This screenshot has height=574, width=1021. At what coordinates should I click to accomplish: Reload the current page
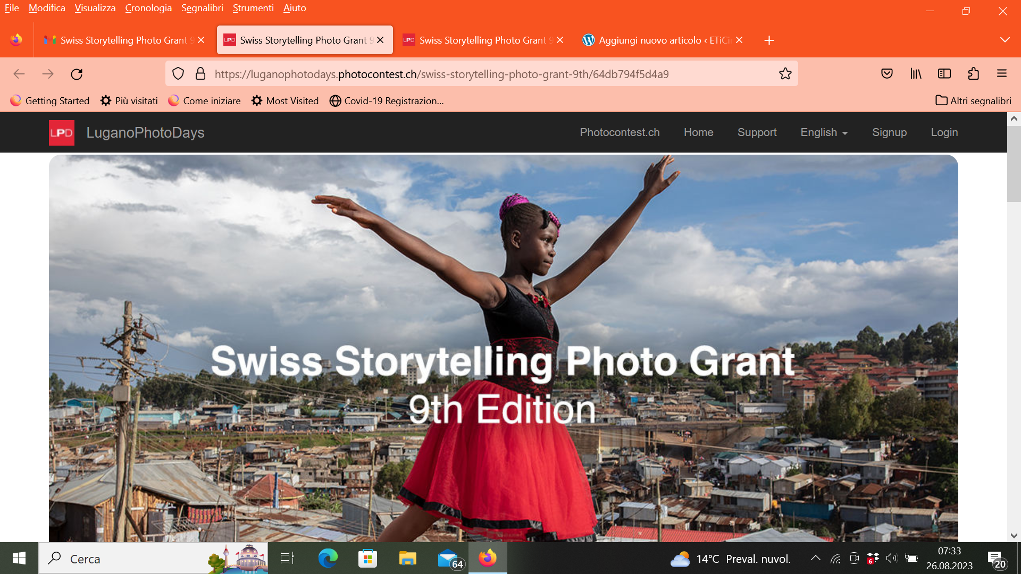pyautogui.click(x=77, y=74)
